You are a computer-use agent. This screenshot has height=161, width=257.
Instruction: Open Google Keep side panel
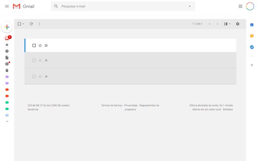click(x=252, y=36)
